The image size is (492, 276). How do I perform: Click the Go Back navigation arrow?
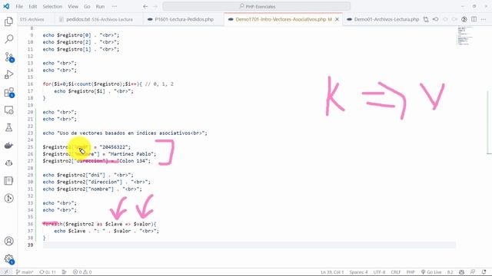pos(145,6)
